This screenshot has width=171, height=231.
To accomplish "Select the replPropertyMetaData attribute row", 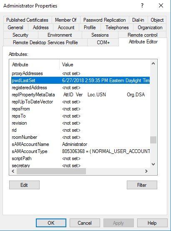I will pyautogui.click(x=80, y=95).
